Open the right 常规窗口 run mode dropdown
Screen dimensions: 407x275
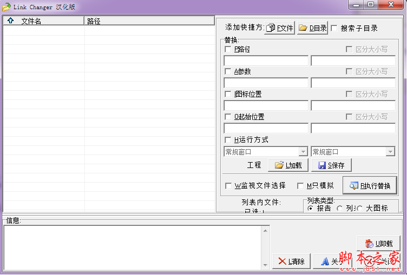[x=390, y=152]
